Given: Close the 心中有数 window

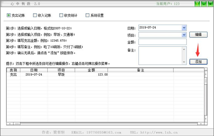Looking at the screenshot, I should [210, 4].
